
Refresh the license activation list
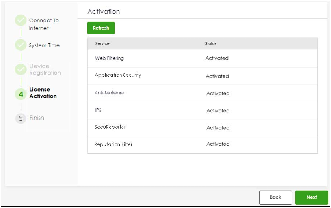point(101,28)
